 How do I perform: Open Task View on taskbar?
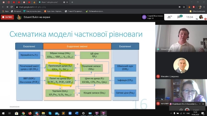point(9,113)
